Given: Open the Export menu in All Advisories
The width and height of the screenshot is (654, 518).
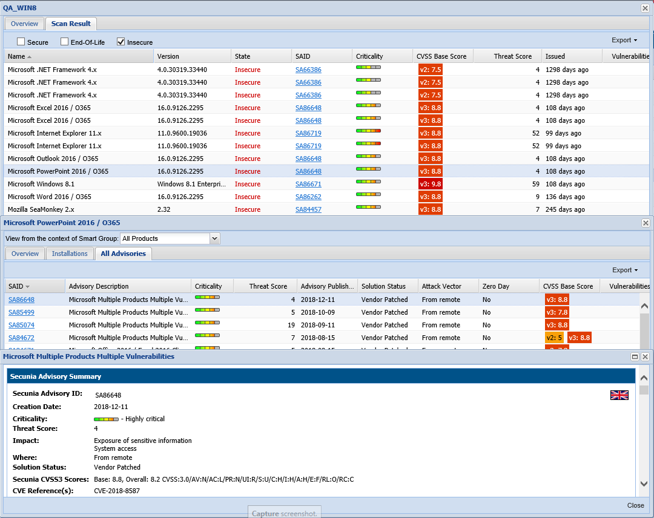Looking at the screenshot, I should pyautogui.click(x=625, y=270).
